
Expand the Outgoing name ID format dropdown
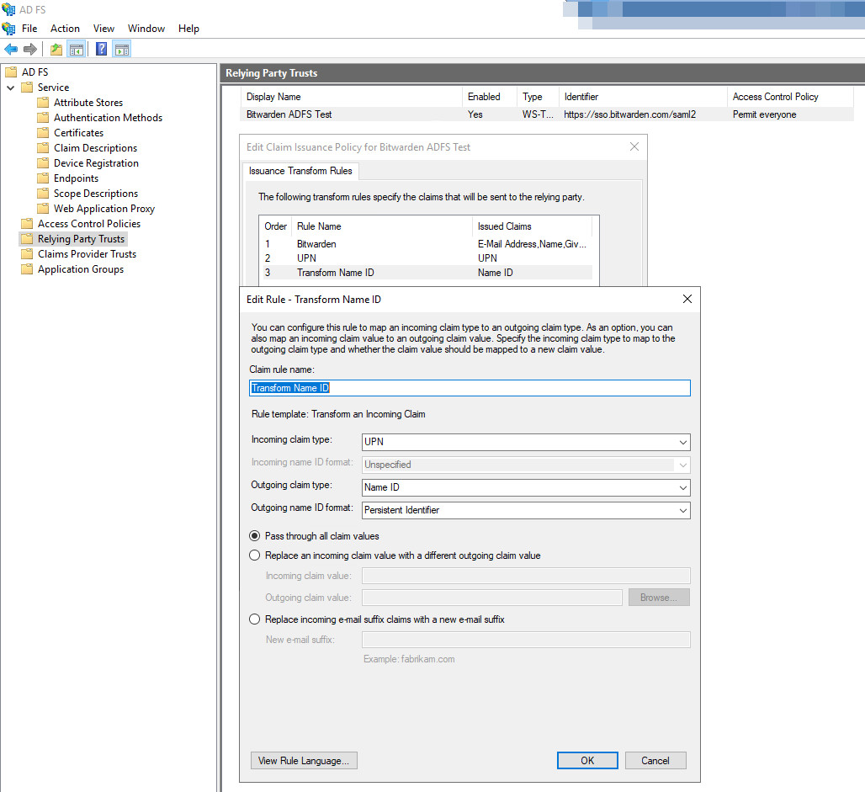682,510
